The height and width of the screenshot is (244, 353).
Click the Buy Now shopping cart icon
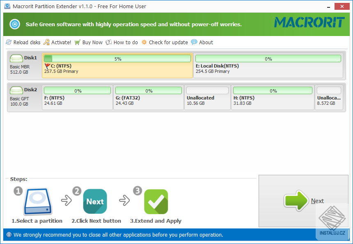(x=77, y=42)
